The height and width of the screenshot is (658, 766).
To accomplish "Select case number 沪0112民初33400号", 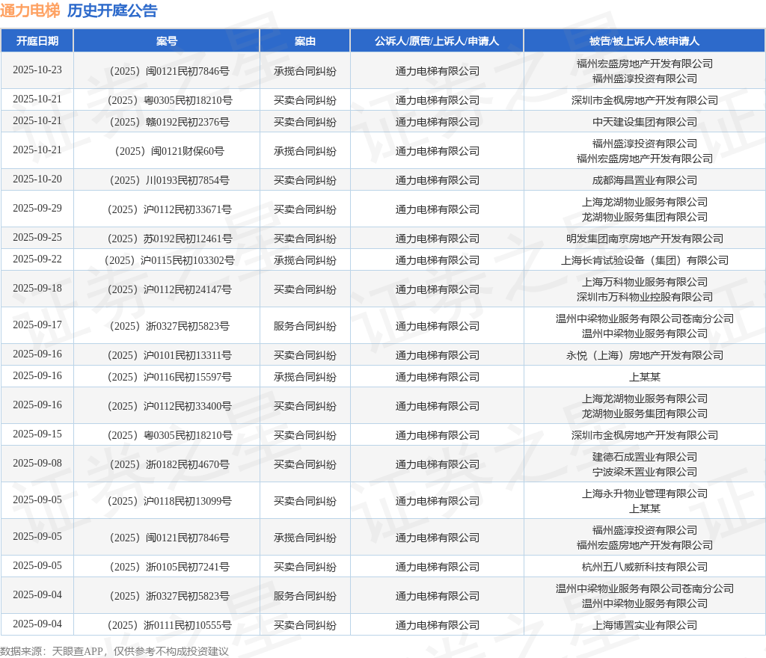I will click(x=170, y=406).
